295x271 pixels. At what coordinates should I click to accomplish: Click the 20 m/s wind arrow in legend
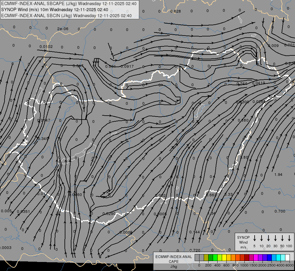tap(268, 238)
